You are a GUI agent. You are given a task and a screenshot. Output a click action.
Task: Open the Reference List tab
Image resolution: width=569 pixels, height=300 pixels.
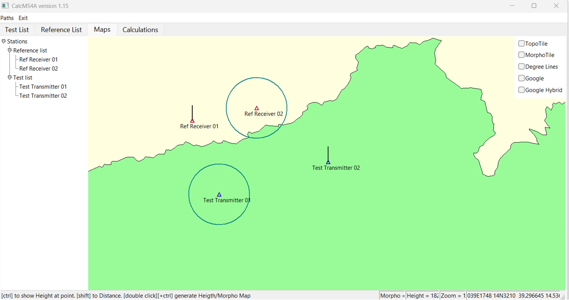pyautogui.click(x=61, y=29)
